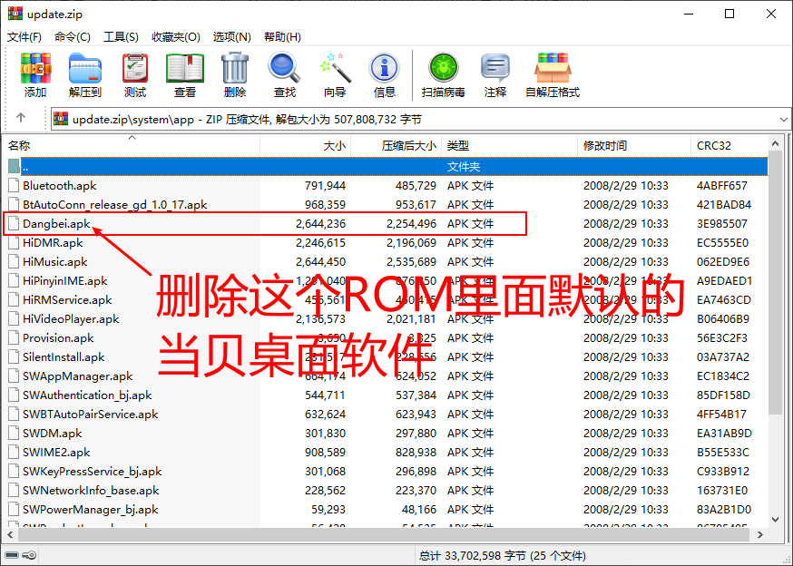Click the 扫描病毒 (Virus scan) bug icon
793x566 pixels.
tap(444, 68)
